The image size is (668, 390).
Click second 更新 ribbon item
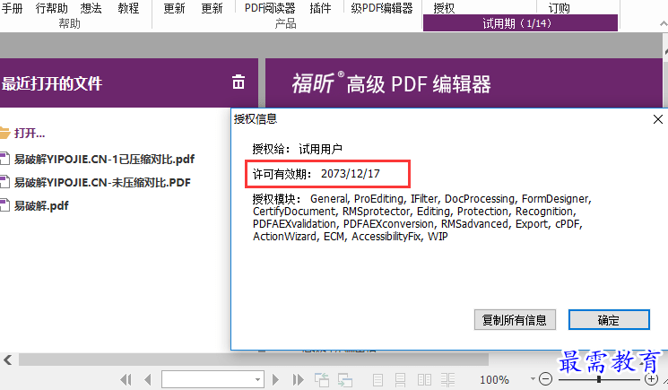(212, 8)
